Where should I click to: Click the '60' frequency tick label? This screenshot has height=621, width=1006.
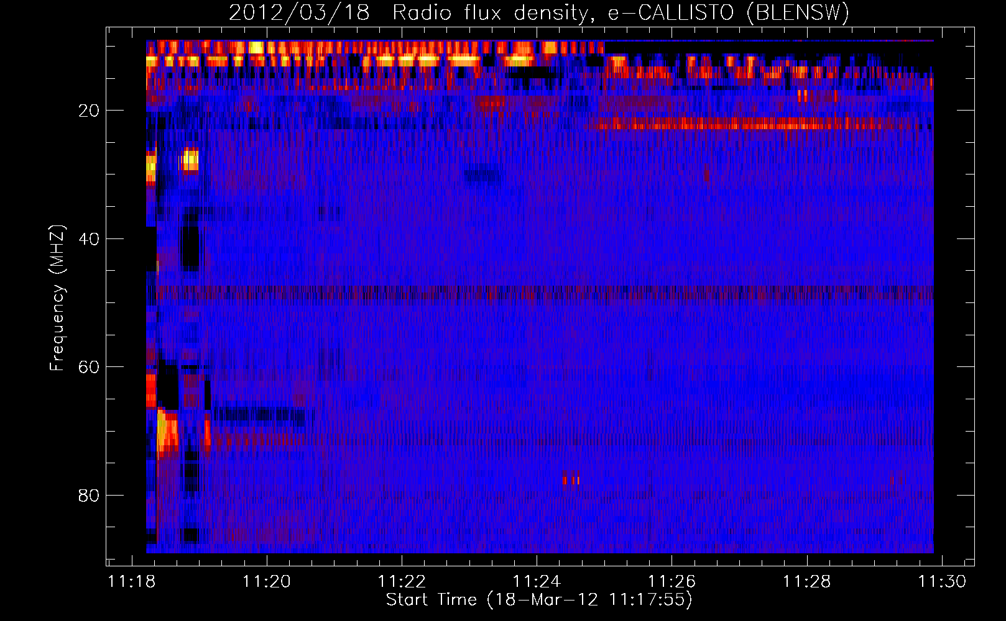click(x=89, y=367)
